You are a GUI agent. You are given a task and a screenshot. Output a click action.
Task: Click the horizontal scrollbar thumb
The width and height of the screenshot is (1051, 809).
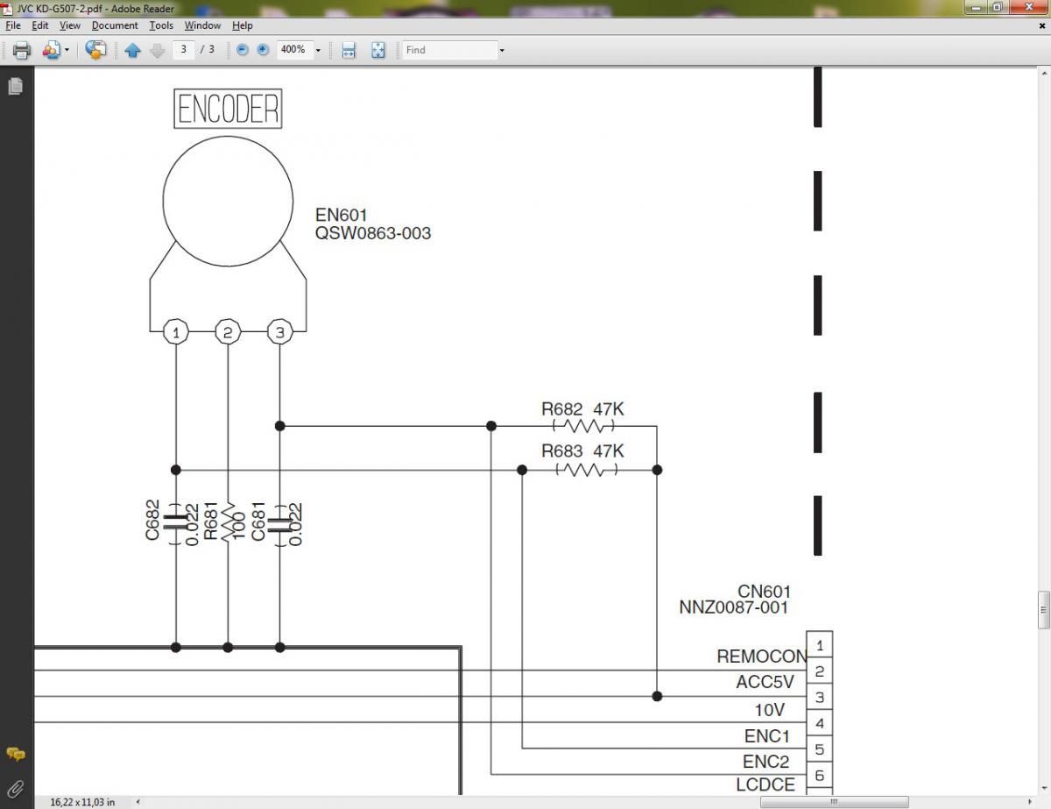point(833,801)
